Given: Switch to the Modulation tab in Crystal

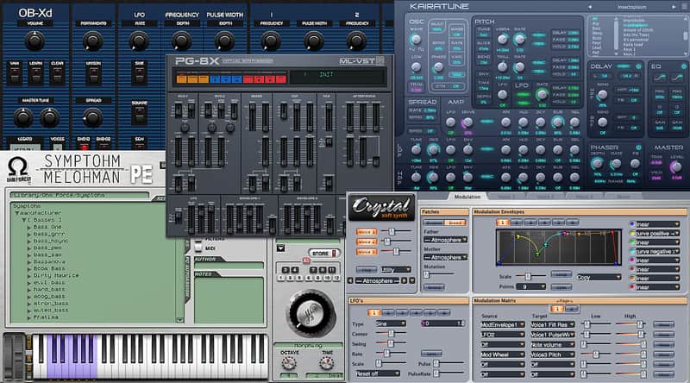Looking at the screenshot, I should click(467, 197).
